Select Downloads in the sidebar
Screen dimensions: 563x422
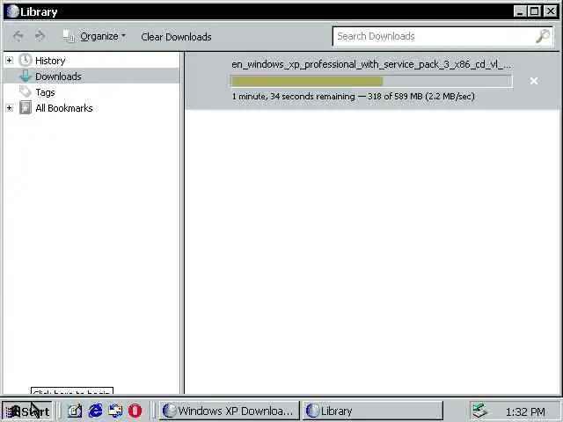click(58, 76)
